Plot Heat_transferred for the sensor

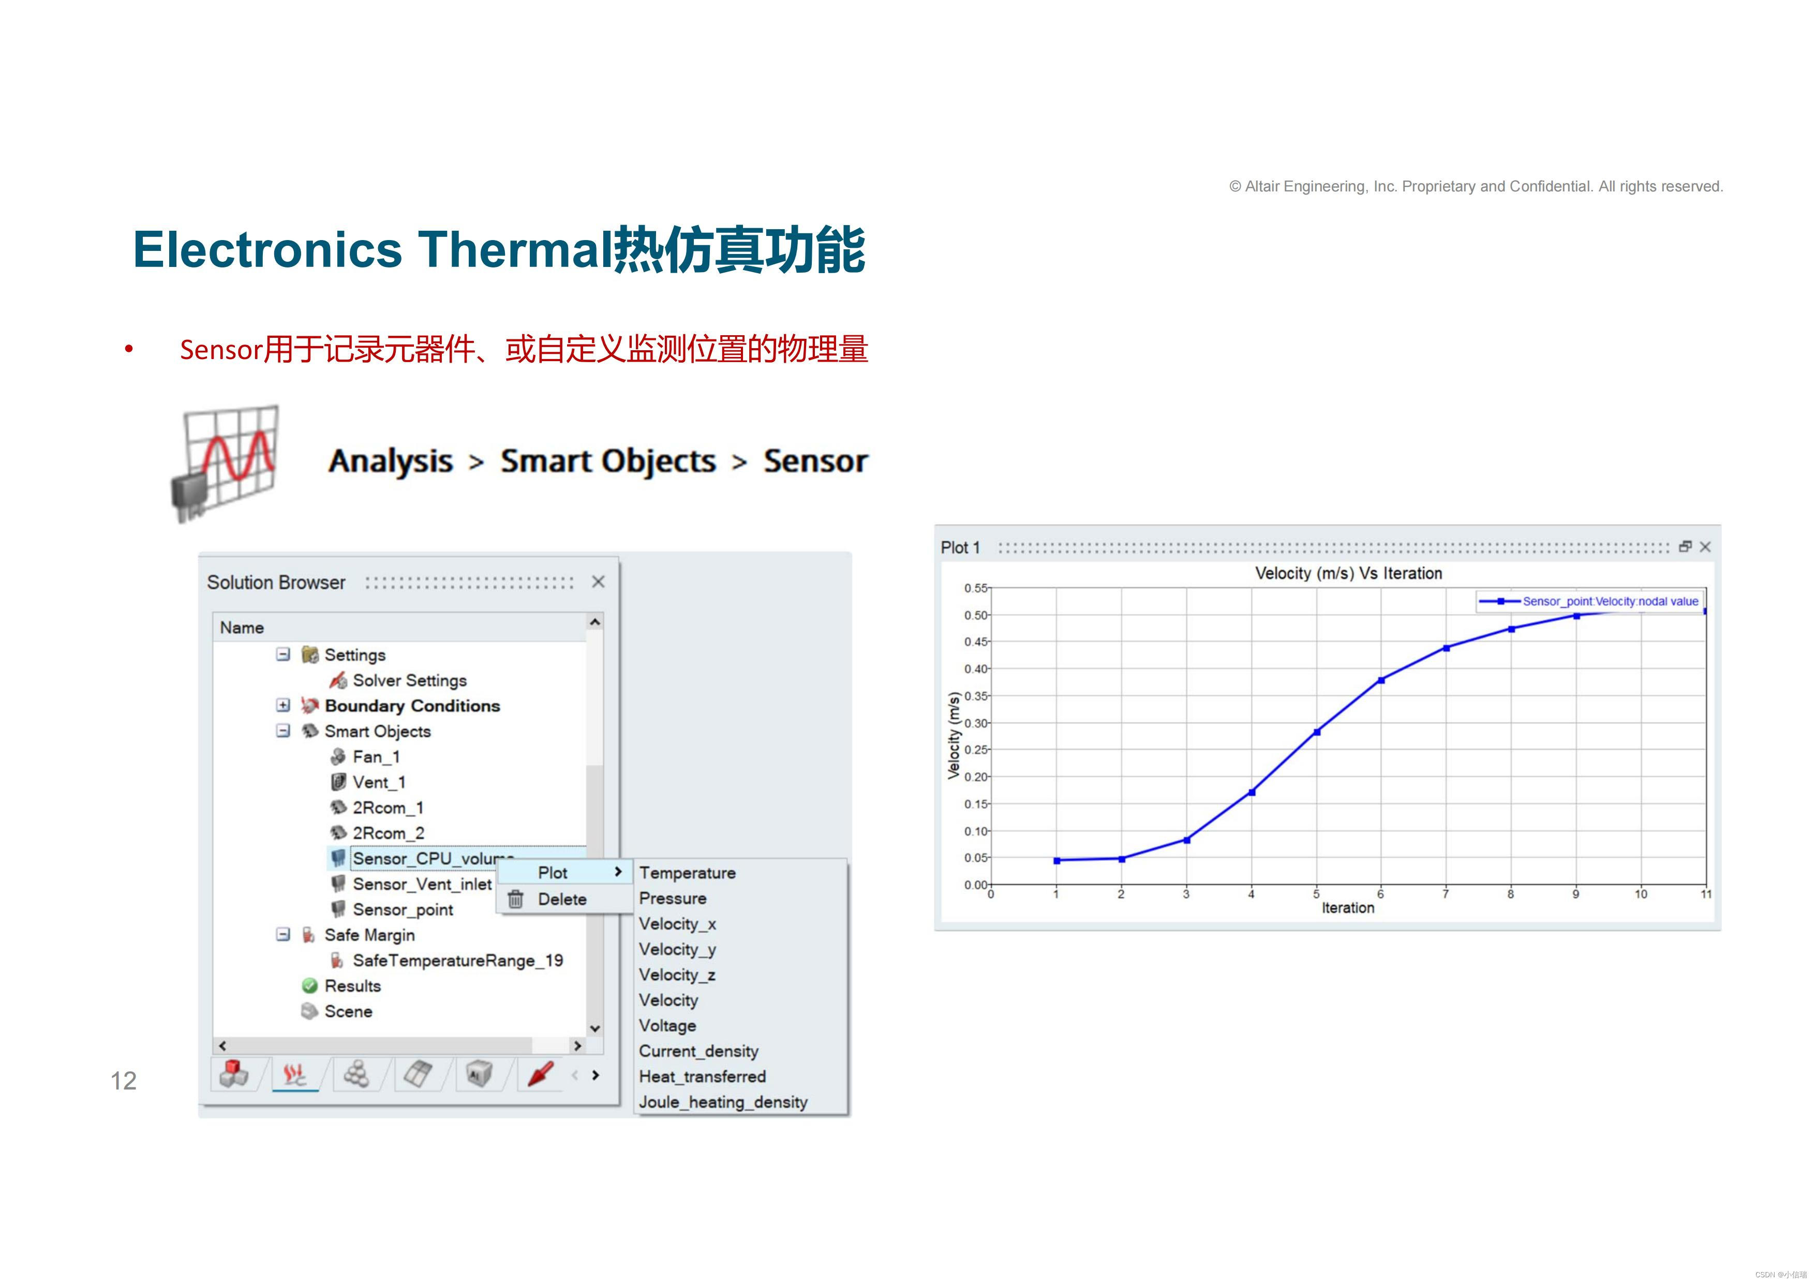703,1077
